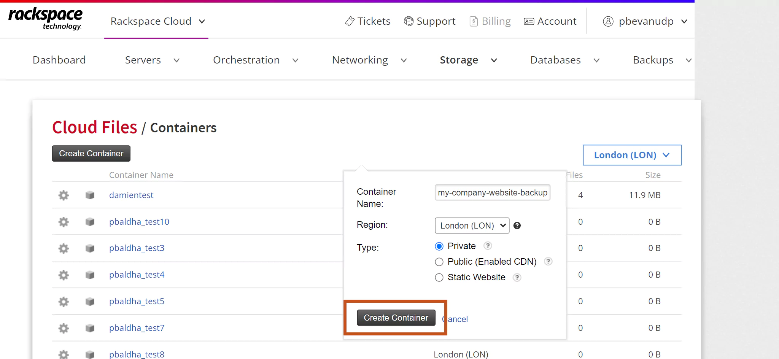Select Public (Enabled CDN) type
Viewport: 779px width, 359px height.
tap(439, 262)
